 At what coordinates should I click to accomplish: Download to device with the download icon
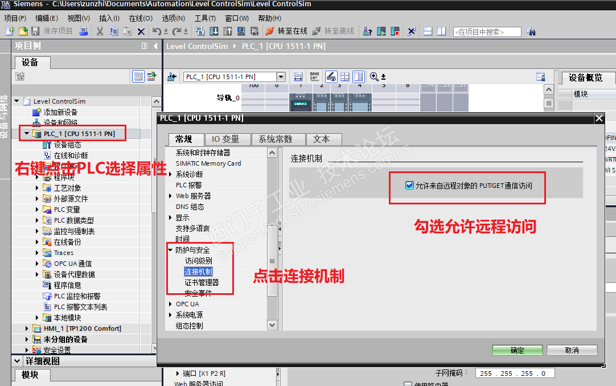[213, 31]
